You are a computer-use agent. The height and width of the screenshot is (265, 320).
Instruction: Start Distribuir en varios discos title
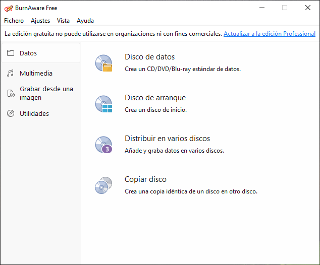coord(168,139)
